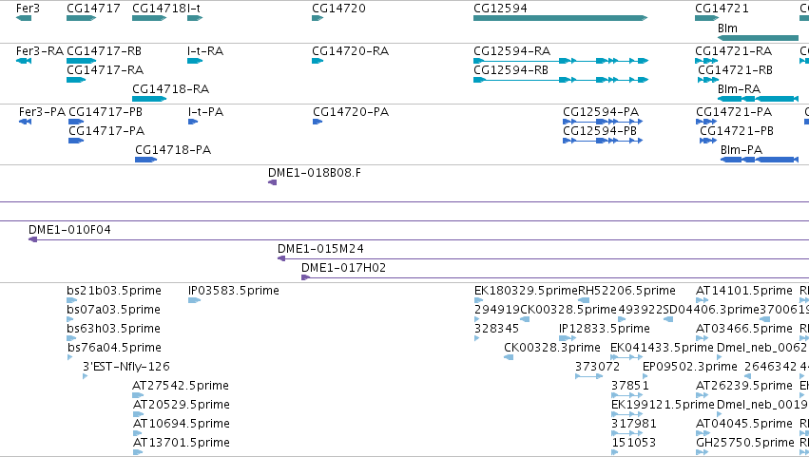809x457 pixels.
Task: Select the 3'EST-Nfly-126 feature
Action: 86,376
